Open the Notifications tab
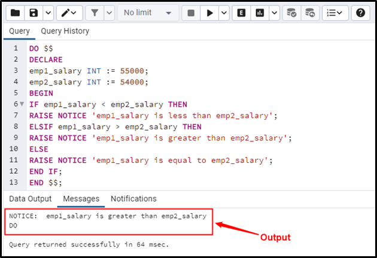This screenshot has height=258, width=377. (x=133, y=199)
